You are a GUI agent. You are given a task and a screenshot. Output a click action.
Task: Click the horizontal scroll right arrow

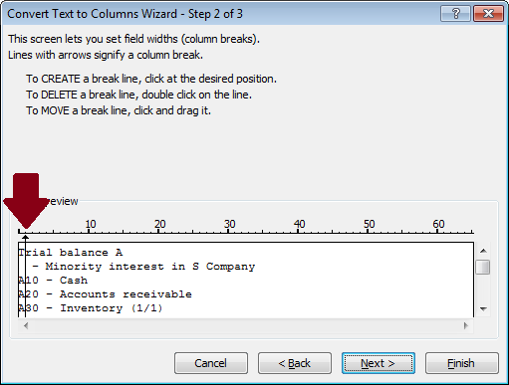[466, 325]
